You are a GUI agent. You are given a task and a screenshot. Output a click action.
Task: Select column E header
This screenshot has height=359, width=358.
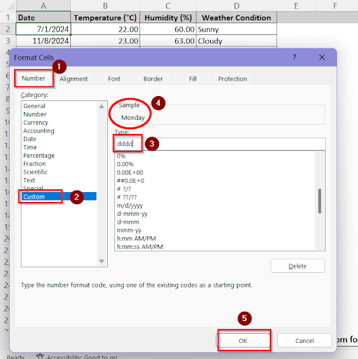click(x=296, y=6)
